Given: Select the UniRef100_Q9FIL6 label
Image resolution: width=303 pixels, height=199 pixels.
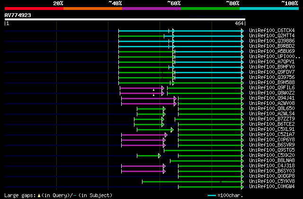Looking at the screenshot, I should pyautogui.click(x=272, y=88).
